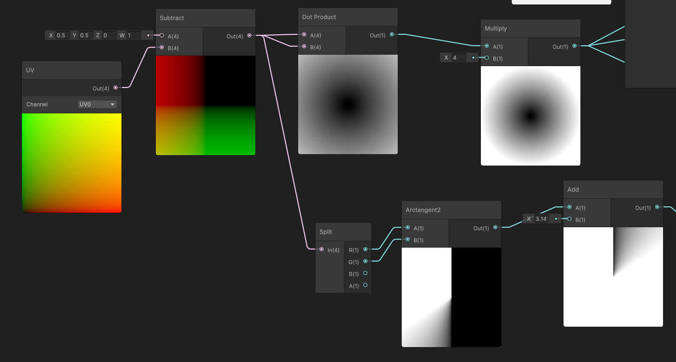The height and width of the screenshot is (362, 676).
Task: Click the Split node In(4) input port
Action: tap(322, 249)
